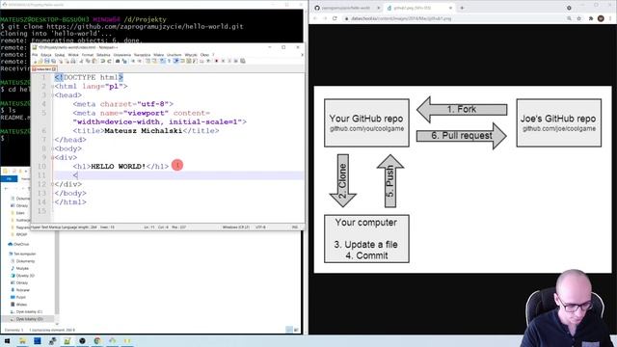This screenshot has height=347, width=617.
Task: Select OneDrive in File Explorer sidebar
Action: coord(18,244)
